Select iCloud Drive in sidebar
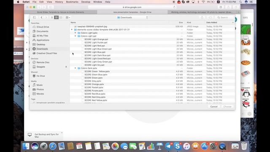Screen dimensions: 270x152 coord(43,27)
